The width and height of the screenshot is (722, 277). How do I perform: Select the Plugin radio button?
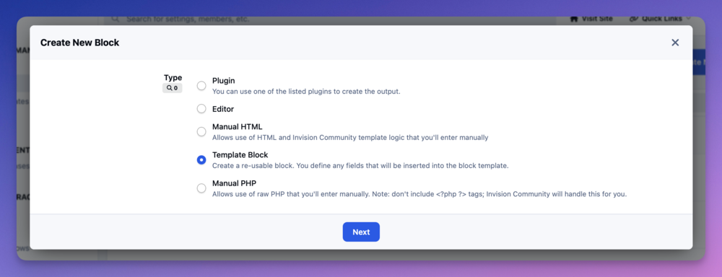pyautogui.click(x=201, y=86)
